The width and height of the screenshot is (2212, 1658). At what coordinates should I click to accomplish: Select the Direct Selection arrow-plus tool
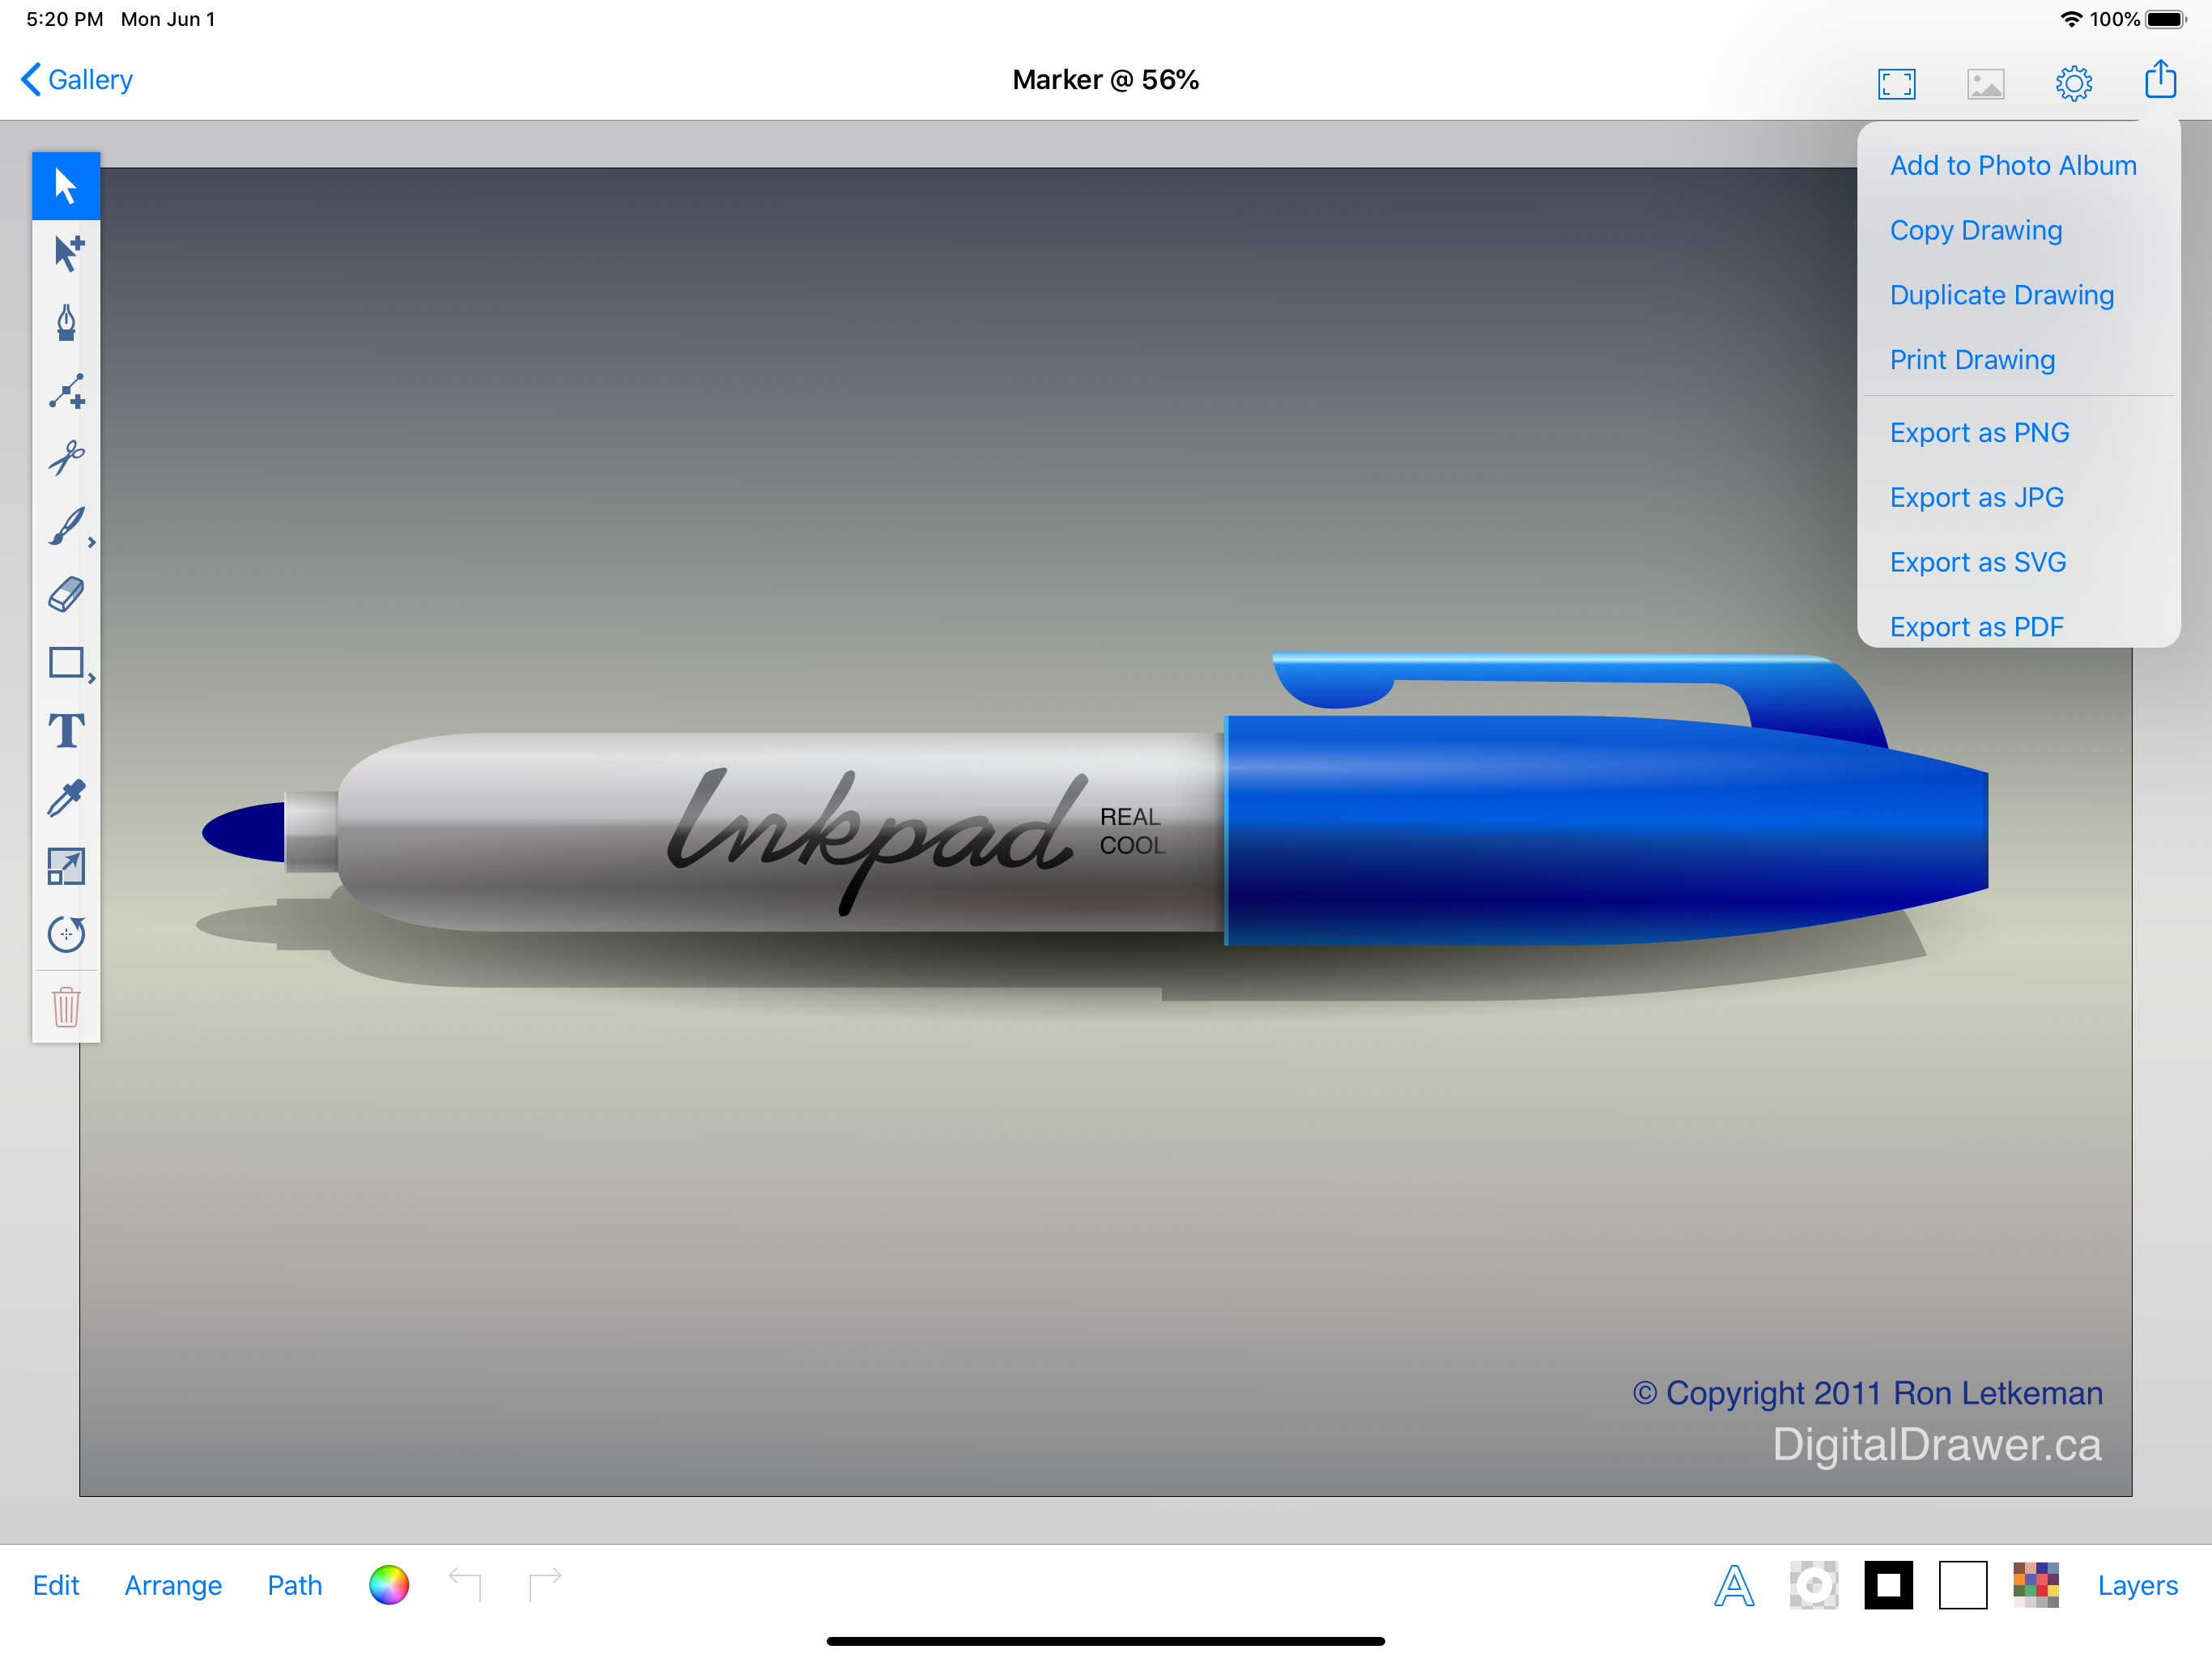(x=66, y=253)
